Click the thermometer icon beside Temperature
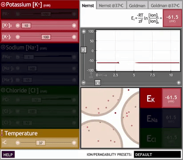The width and height of the screenshot is (183, 160). pos(2,133)
